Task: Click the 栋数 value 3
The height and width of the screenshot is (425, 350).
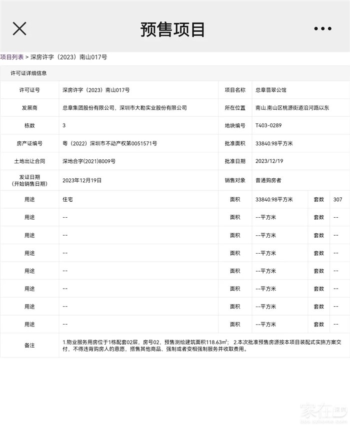Action: (x=64, y=126)
